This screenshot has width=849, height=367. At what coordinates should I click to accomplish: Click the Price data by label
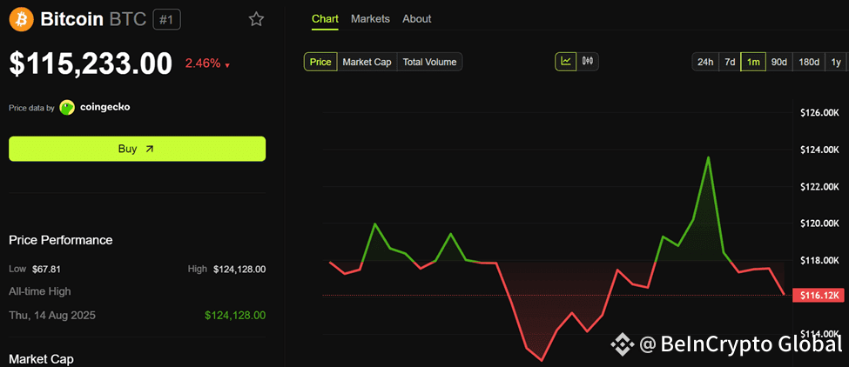[x=31, y=108]
